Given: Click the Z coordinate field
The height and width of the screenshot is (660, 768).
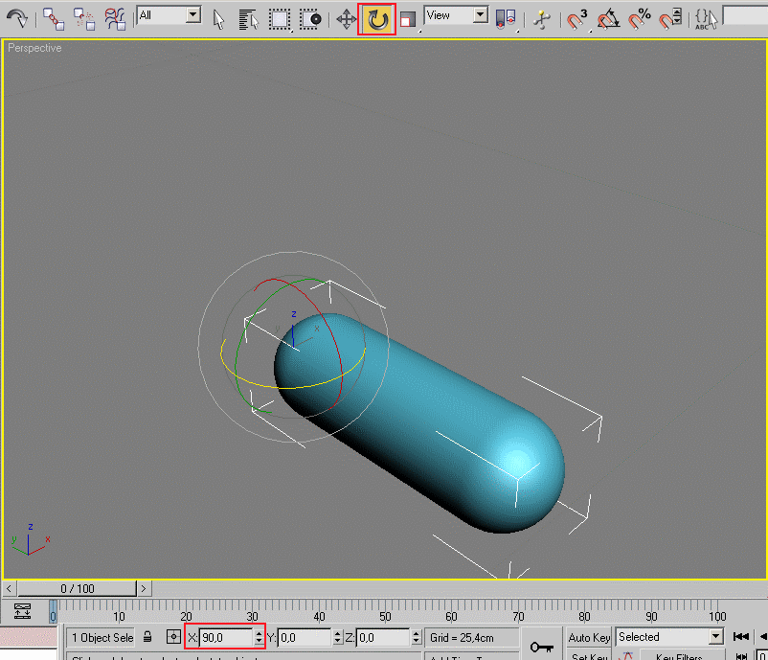Looking at the screenshot, I should pos(383,637).
